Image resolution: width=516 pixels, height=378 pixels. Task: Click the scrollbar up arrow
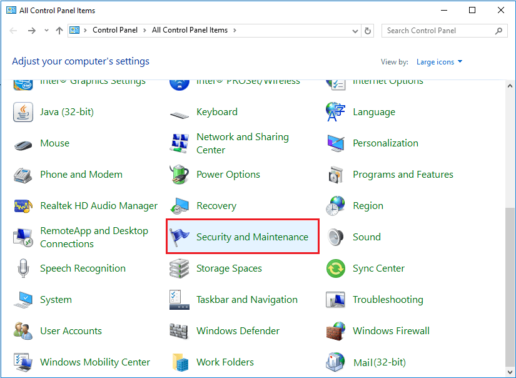click(510, 86)
